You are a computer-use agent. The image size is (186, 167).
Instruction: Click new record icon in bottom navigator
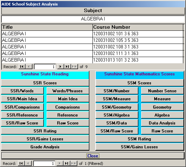tap(74, 164)
